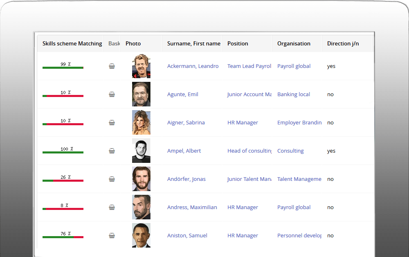Open Agunte, Emil's profile photo
The image size is (409, 257).
(141, 94)
